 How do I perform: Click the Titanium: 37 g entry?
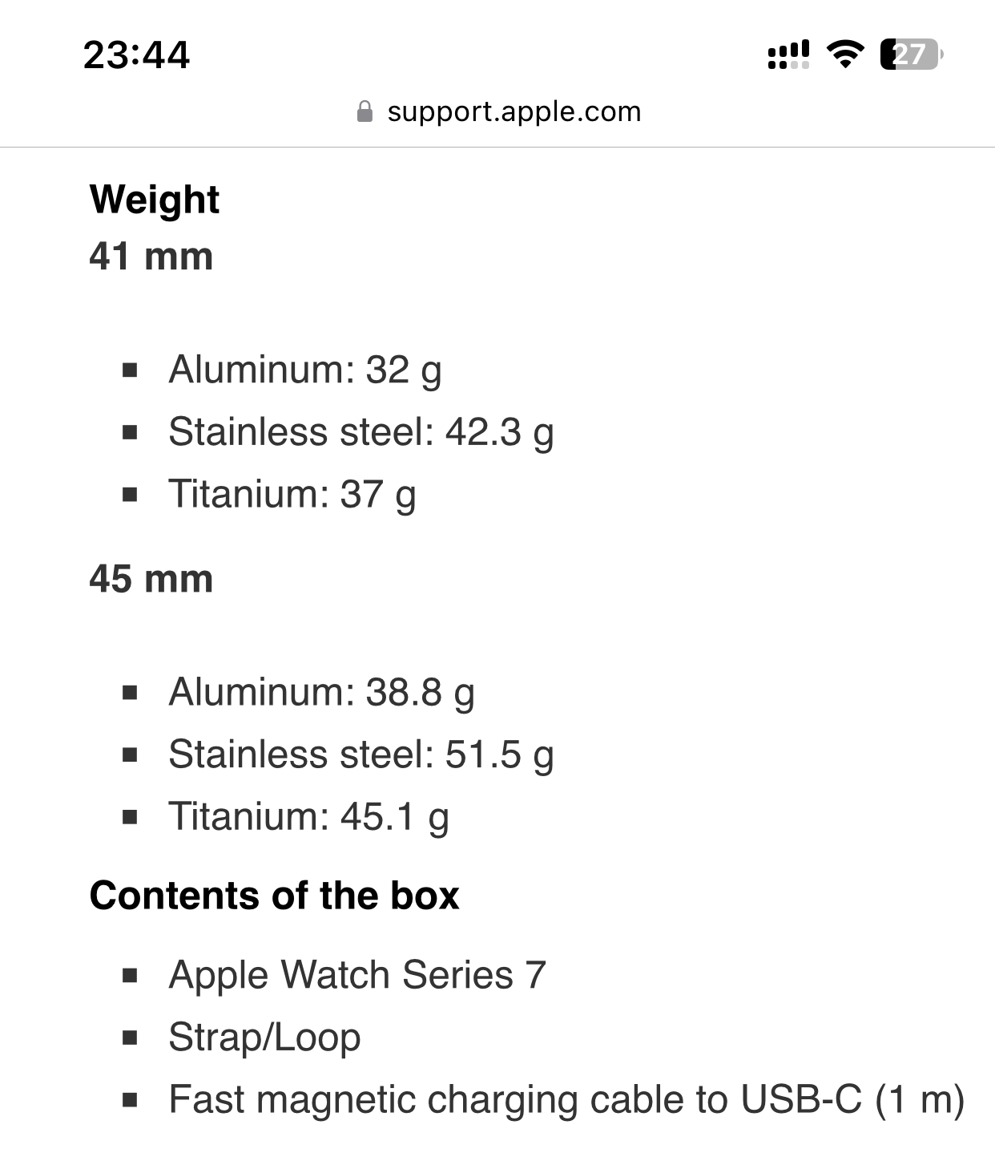pyautogui.click(x=292, y=494)
